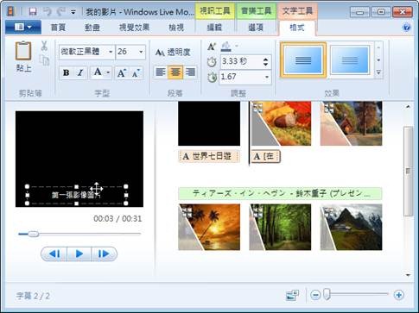This screenshot has height=313, width=419.
Task: Open the 檢視 View tab
Action: (x=176, y=28)
